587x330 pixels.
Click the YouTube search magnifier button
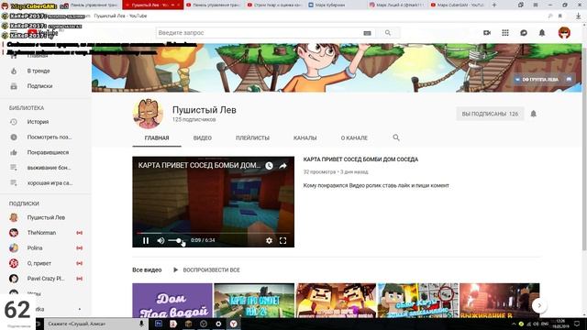(388, 33)
